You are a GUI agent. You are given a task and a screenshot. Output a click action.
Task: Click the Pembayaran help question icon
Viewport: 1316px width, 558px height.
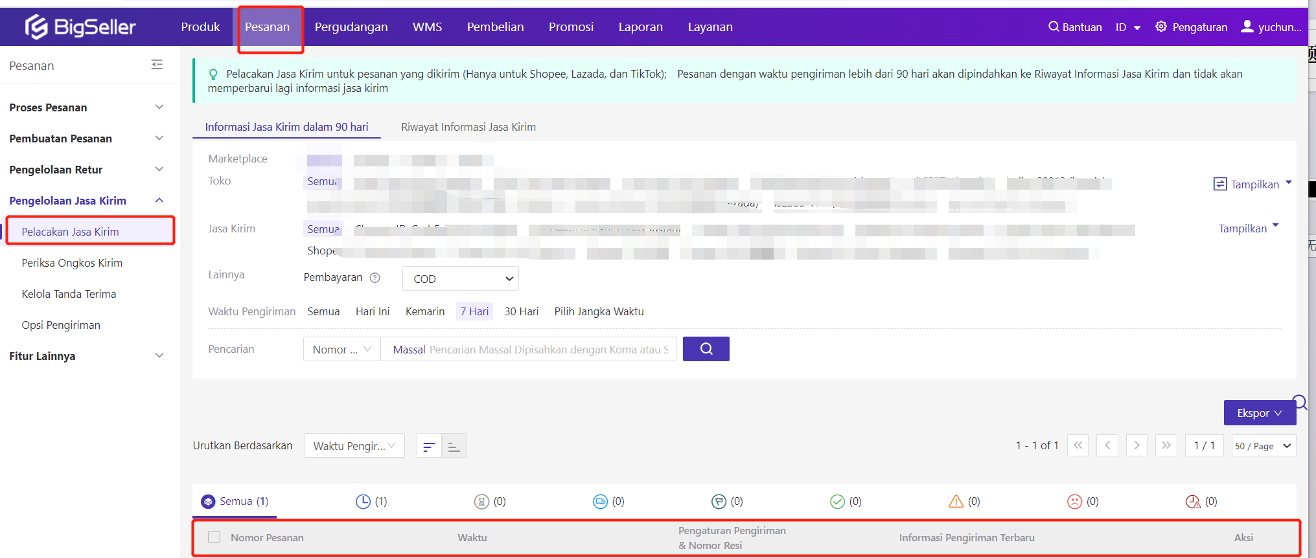[375, 278]
